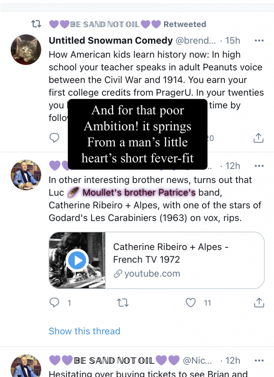Open BE SAND NOT OIL retweeted label
This screenshot has width=274, height=377.
128,24
